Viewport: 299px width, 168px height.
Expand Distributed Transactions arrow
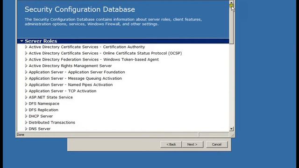pos(26,122)
